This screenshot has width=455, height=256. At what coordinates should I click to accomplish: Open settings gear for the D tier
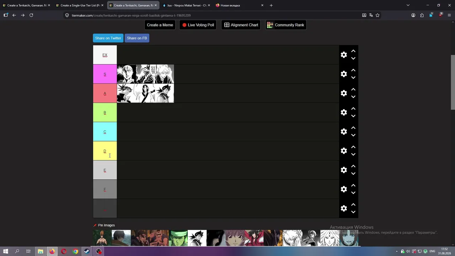coord(344,151)
